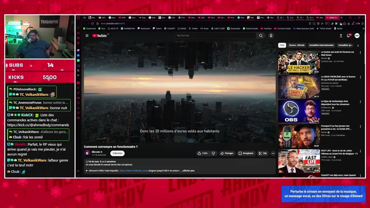
Task: Open the Micode channel avatar
Action: [87, 153]
